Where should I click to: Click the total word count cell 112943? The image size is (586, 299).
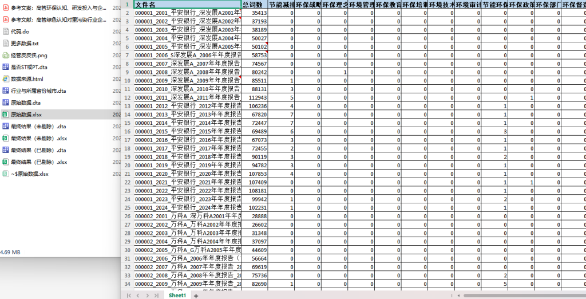tap(255, 98)
